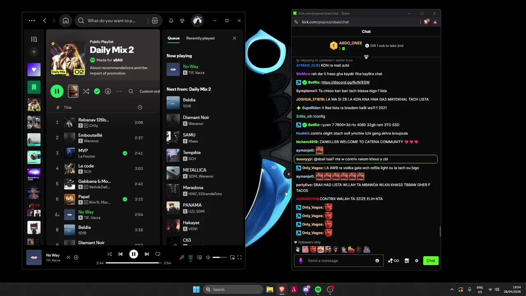Select METALLICA in the queue list
Image resolution: width=526 pixels, height=296 pixels.
(x=203, y=173)
